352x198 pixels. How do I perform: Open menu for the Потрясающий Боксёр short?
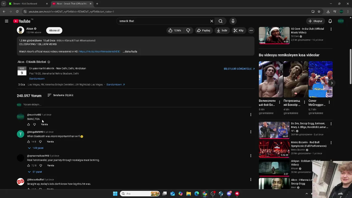point(304,102)
